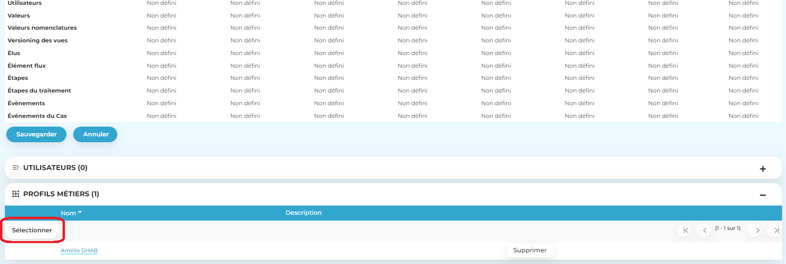Click the UTILISATEURS section list icon

[x=16, y=168]
